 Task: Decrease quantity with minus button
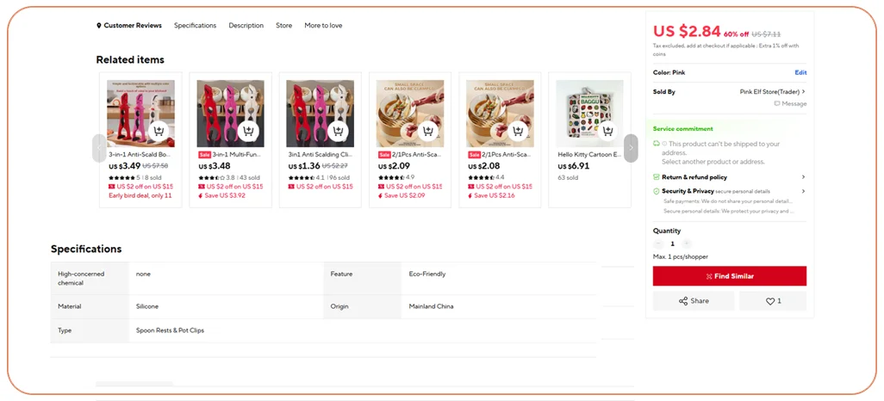click(x=658, y=244)
